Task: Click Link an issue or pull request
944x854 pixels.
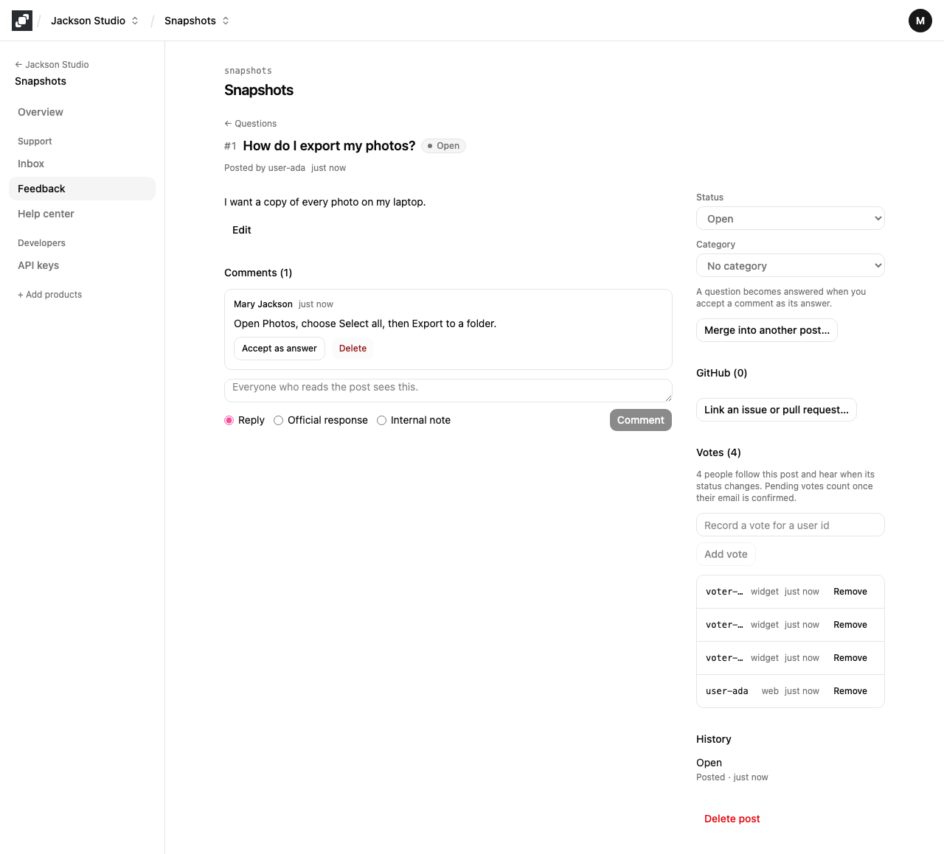Action: click(x=777, y=410)
